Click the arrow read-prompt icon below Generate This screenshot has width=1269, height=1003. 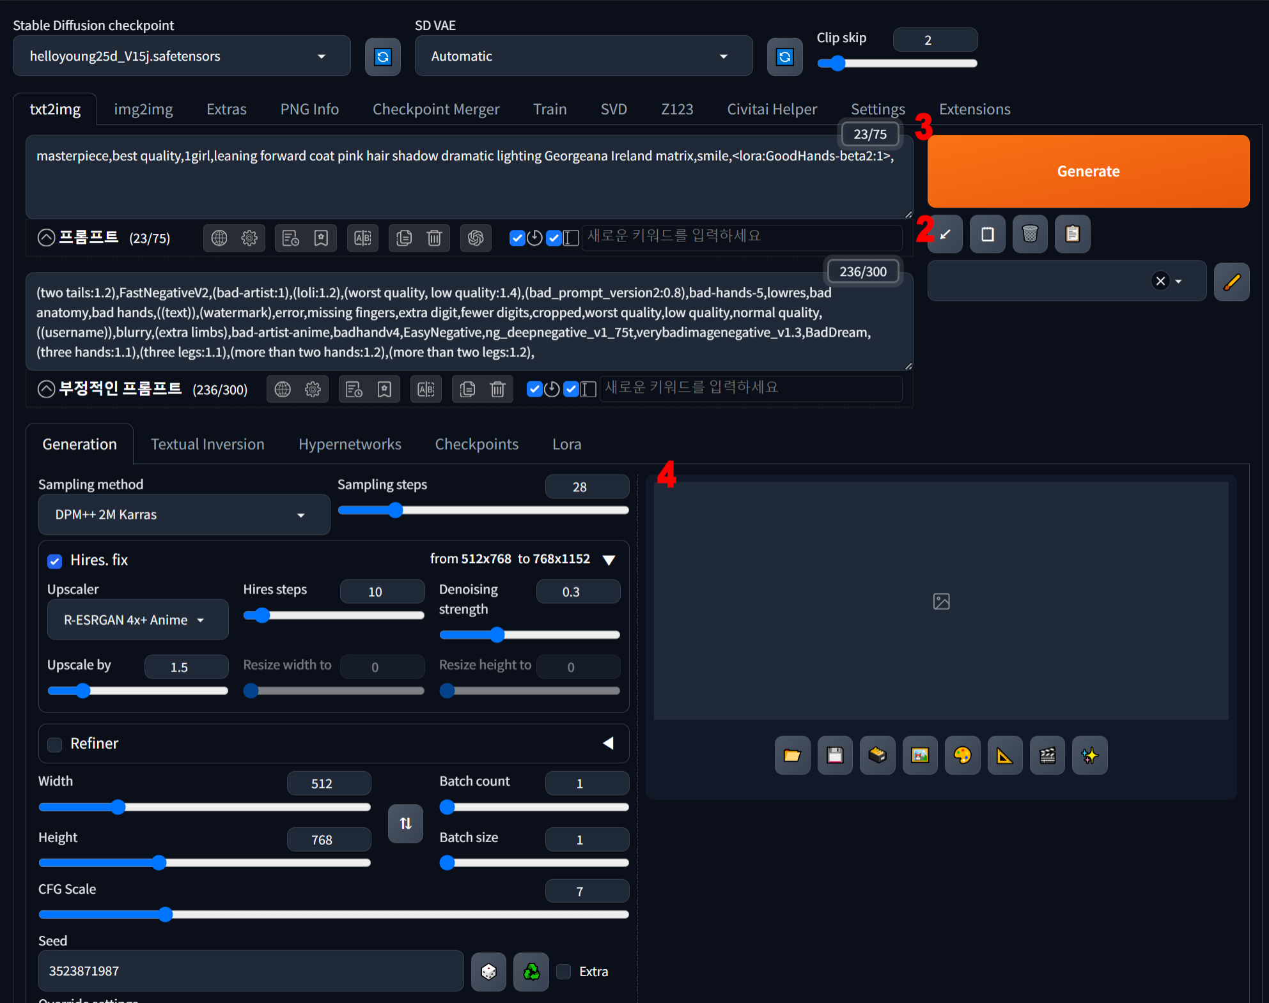point(946,234)
